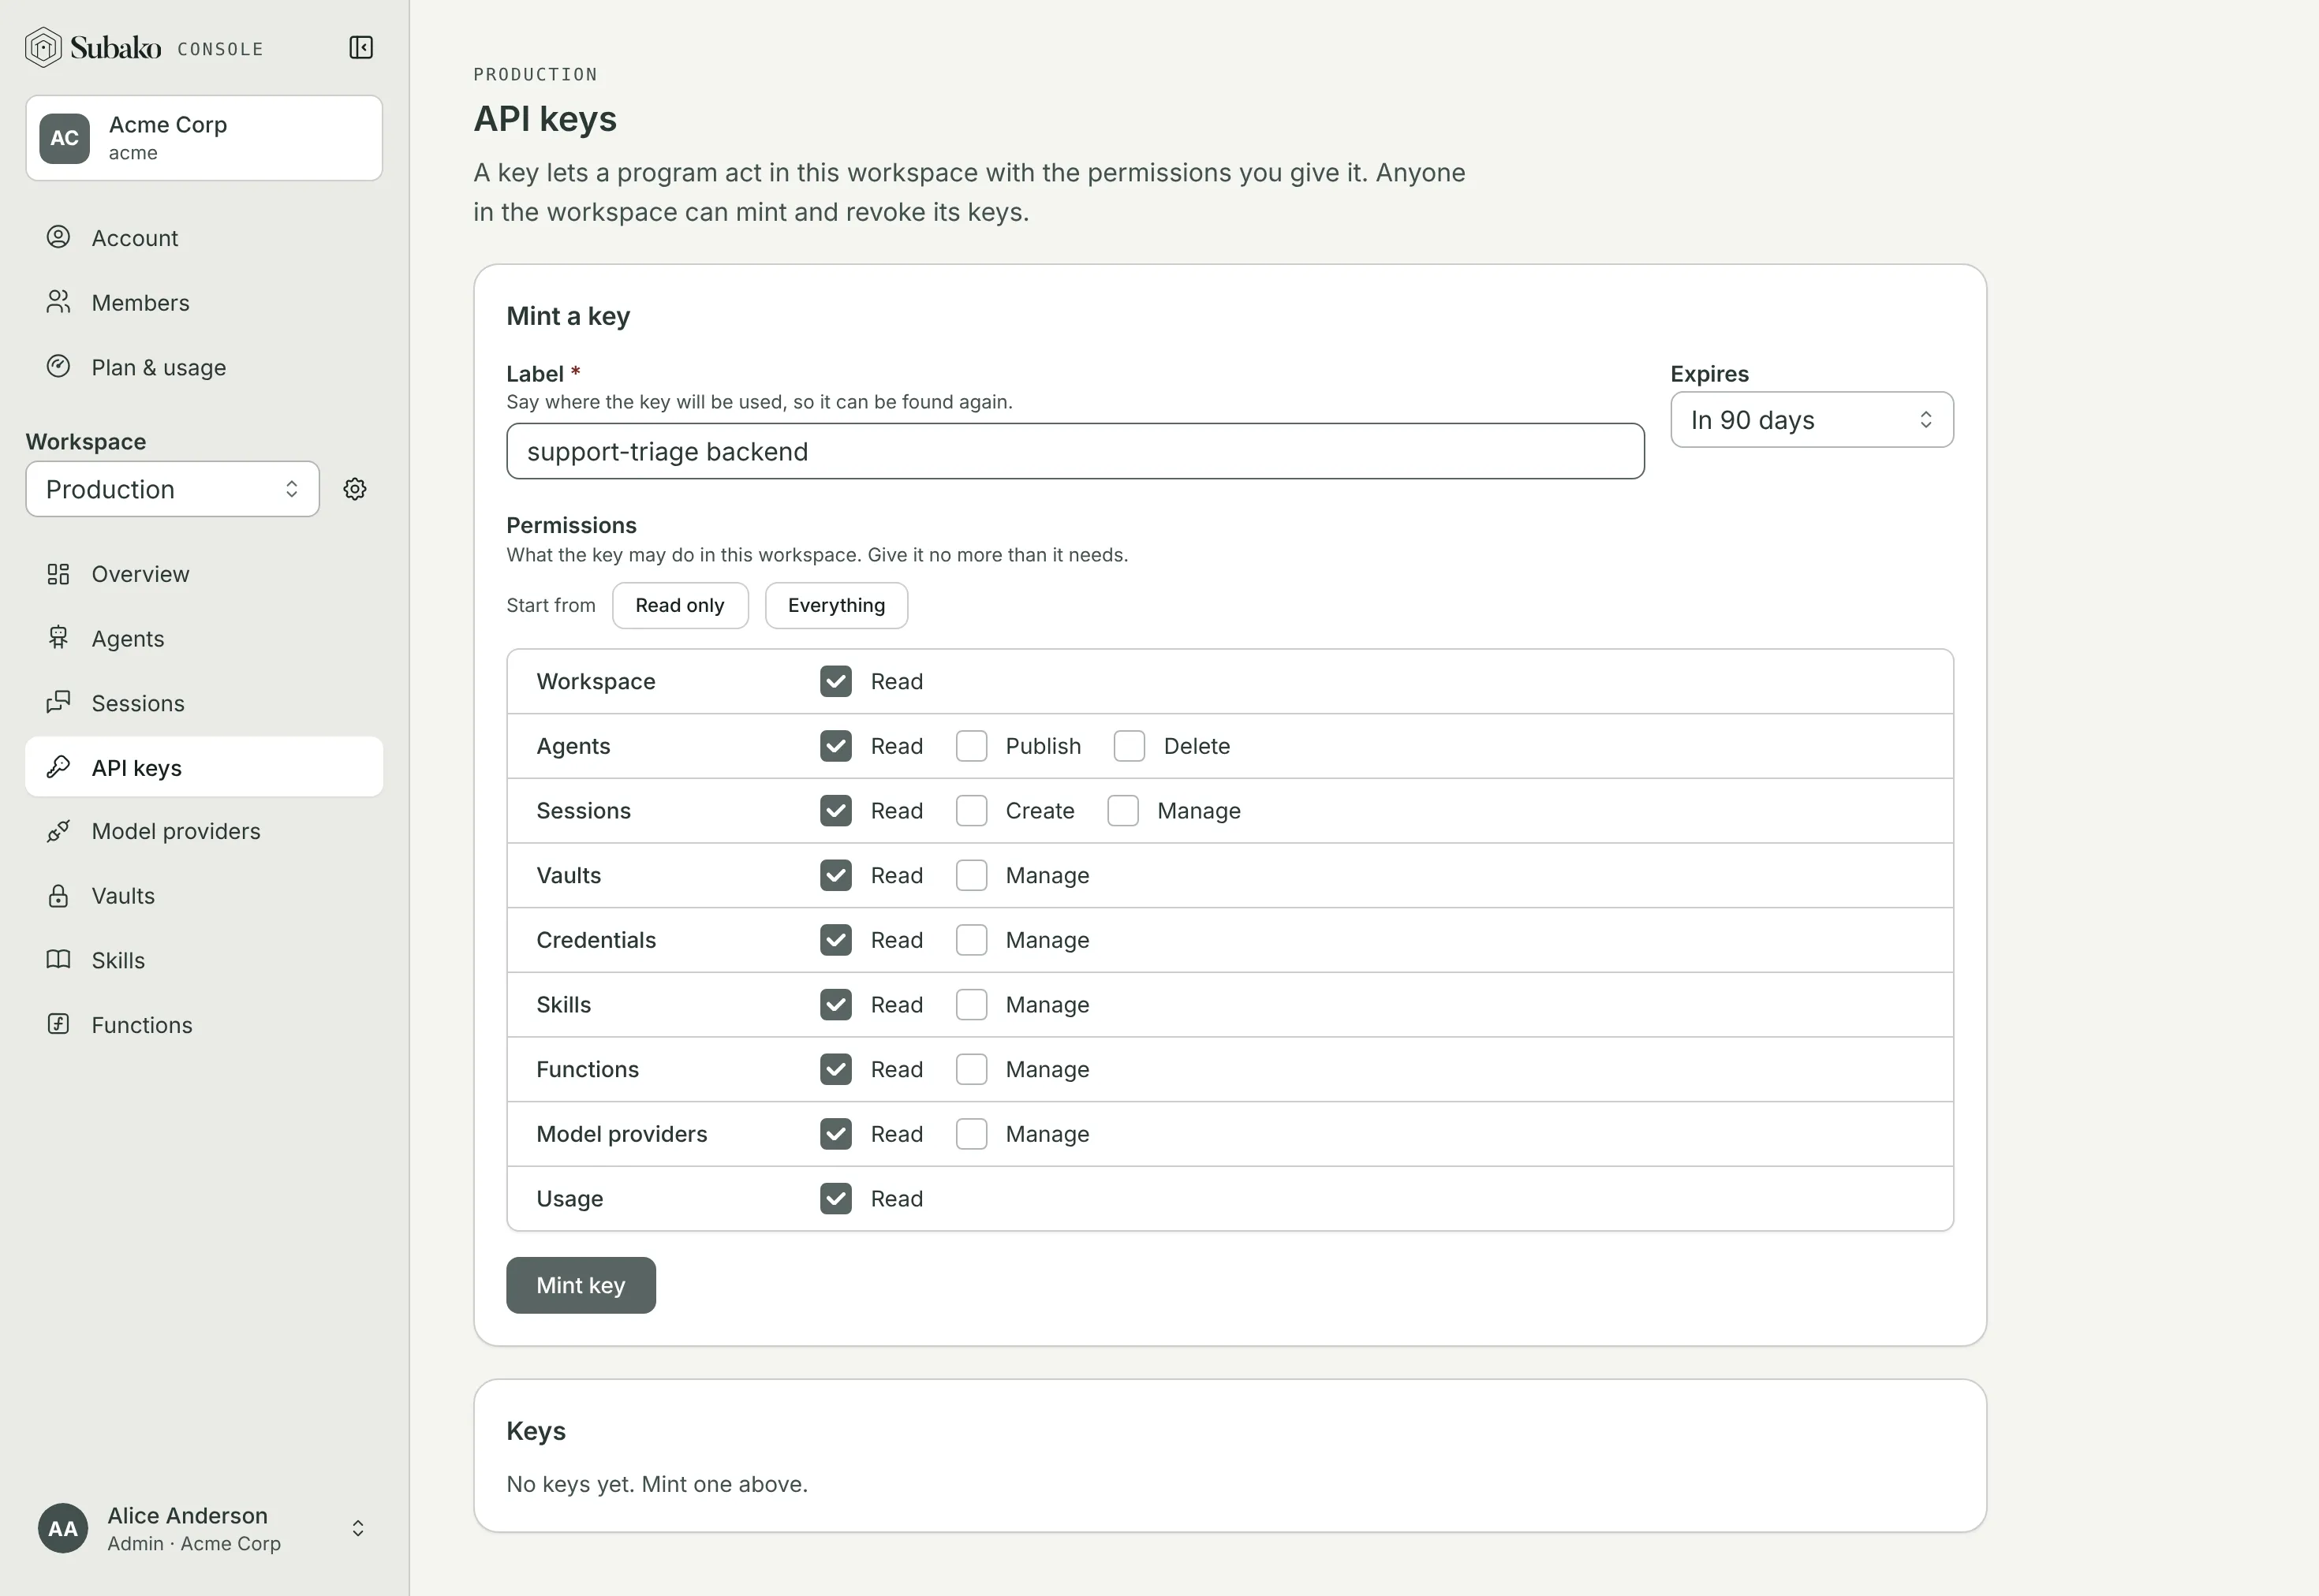Screen dimensions: 2319x1596
Task: Click the Agents robot icon
Action: click(x=59, y=638)
